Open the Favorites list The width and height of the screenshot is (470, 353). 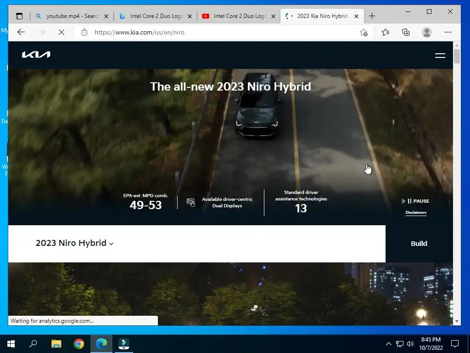386,32
